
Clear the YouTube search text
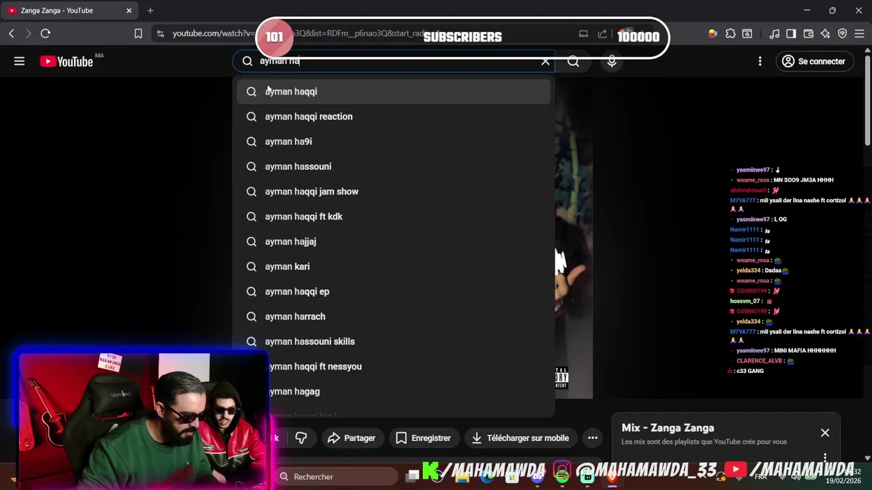[x=545, y=61]
